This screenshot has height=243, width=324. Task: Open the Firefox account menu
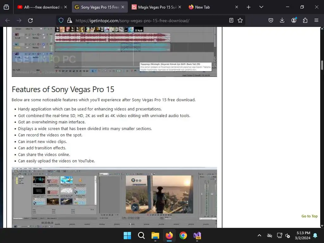pyautogui.click(x=294, y=20)
